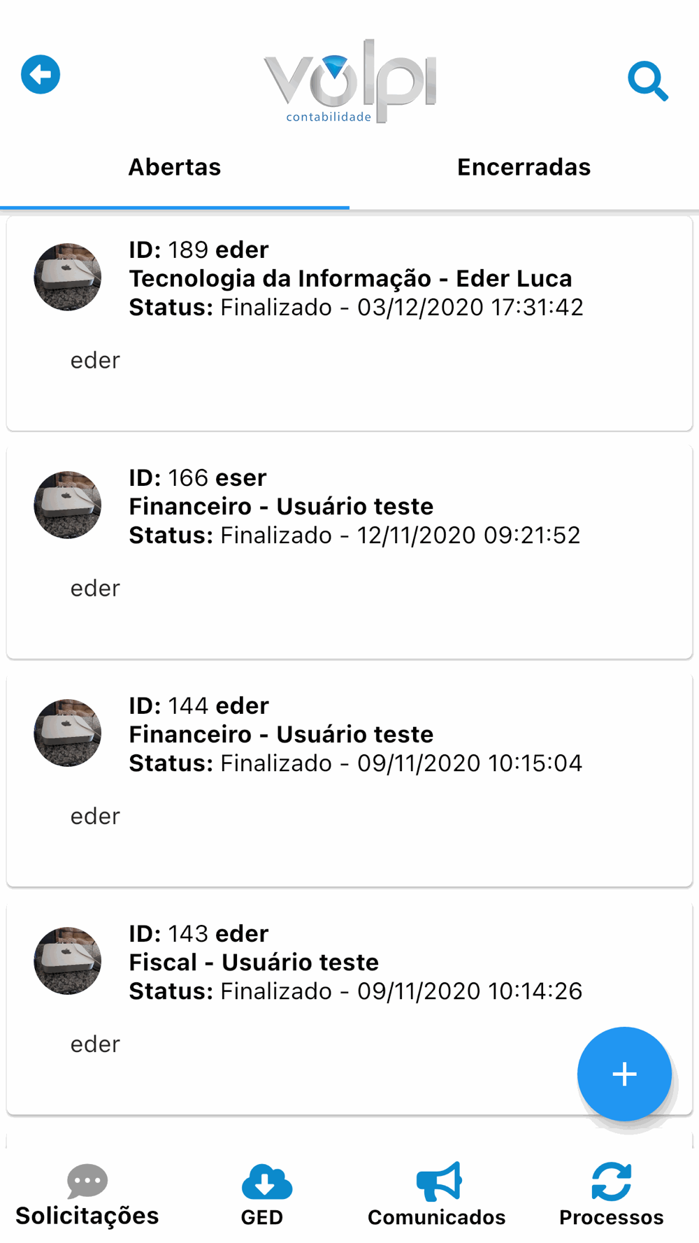Open search with the magnifier icon
The width and height of the screenshot is (699, 1243).
[647, 81]
